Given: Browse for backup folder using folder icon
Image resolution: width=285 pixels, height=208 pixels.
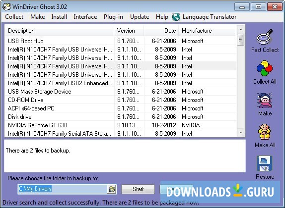Looking at the screenshot, I should (112, 189).
